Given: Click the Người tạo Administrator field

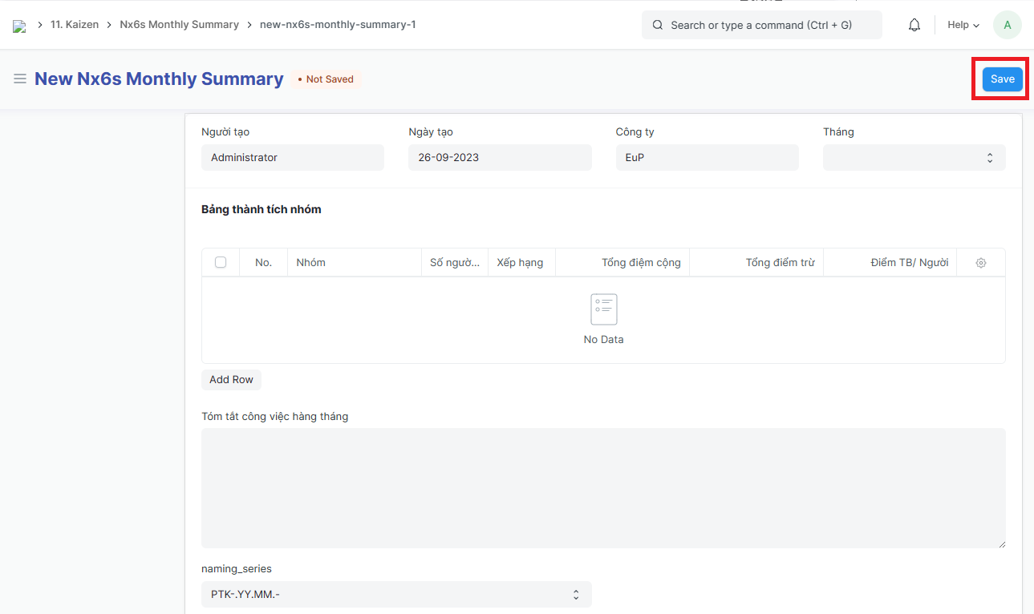Looking at the screenshot, I should (293, 158).
